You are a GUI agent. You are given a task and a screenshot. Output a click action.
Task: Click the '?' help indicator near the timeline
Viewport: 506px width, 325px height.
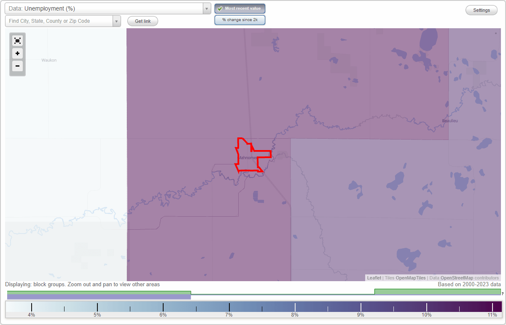502,294
